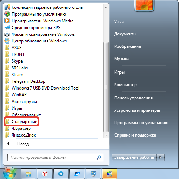This screenshot has height=179, width=179.
Task: Expand the Обслуживание folder
Action: [x=26, y=115]
